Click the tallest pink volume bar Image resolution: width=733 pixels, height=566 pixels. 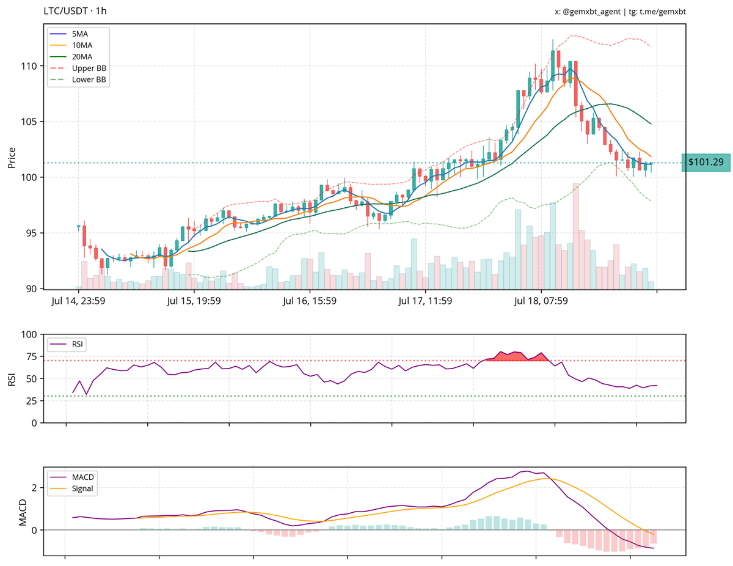coord(575,236)
